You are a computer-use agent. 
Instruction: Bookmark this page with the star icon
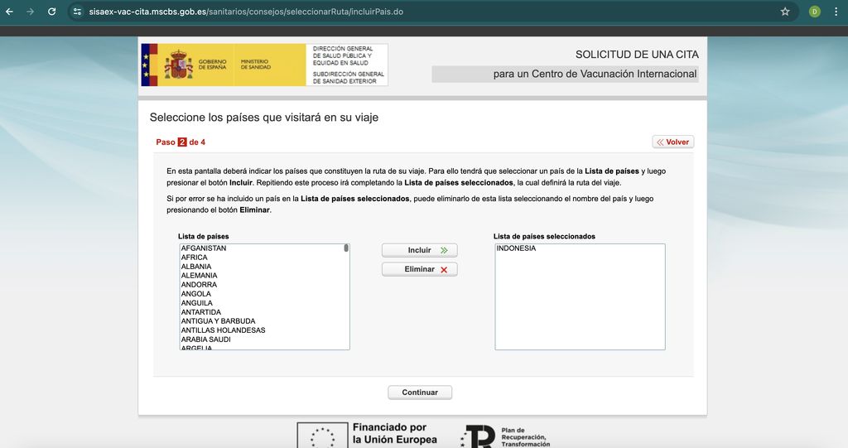tap(785, 12)
